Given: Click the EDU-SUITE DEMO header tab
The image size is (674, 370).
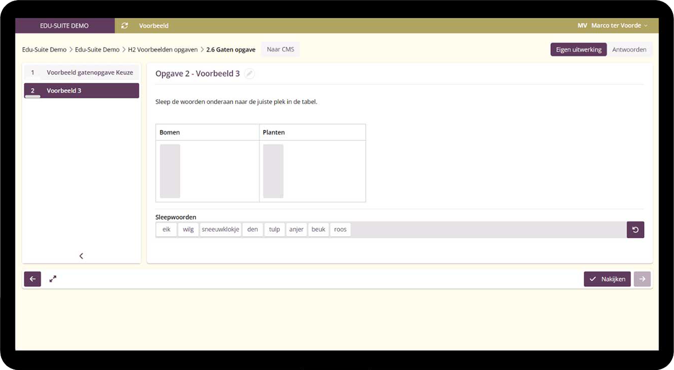Looking at the screenshot, I should click(x=65, y=26).
